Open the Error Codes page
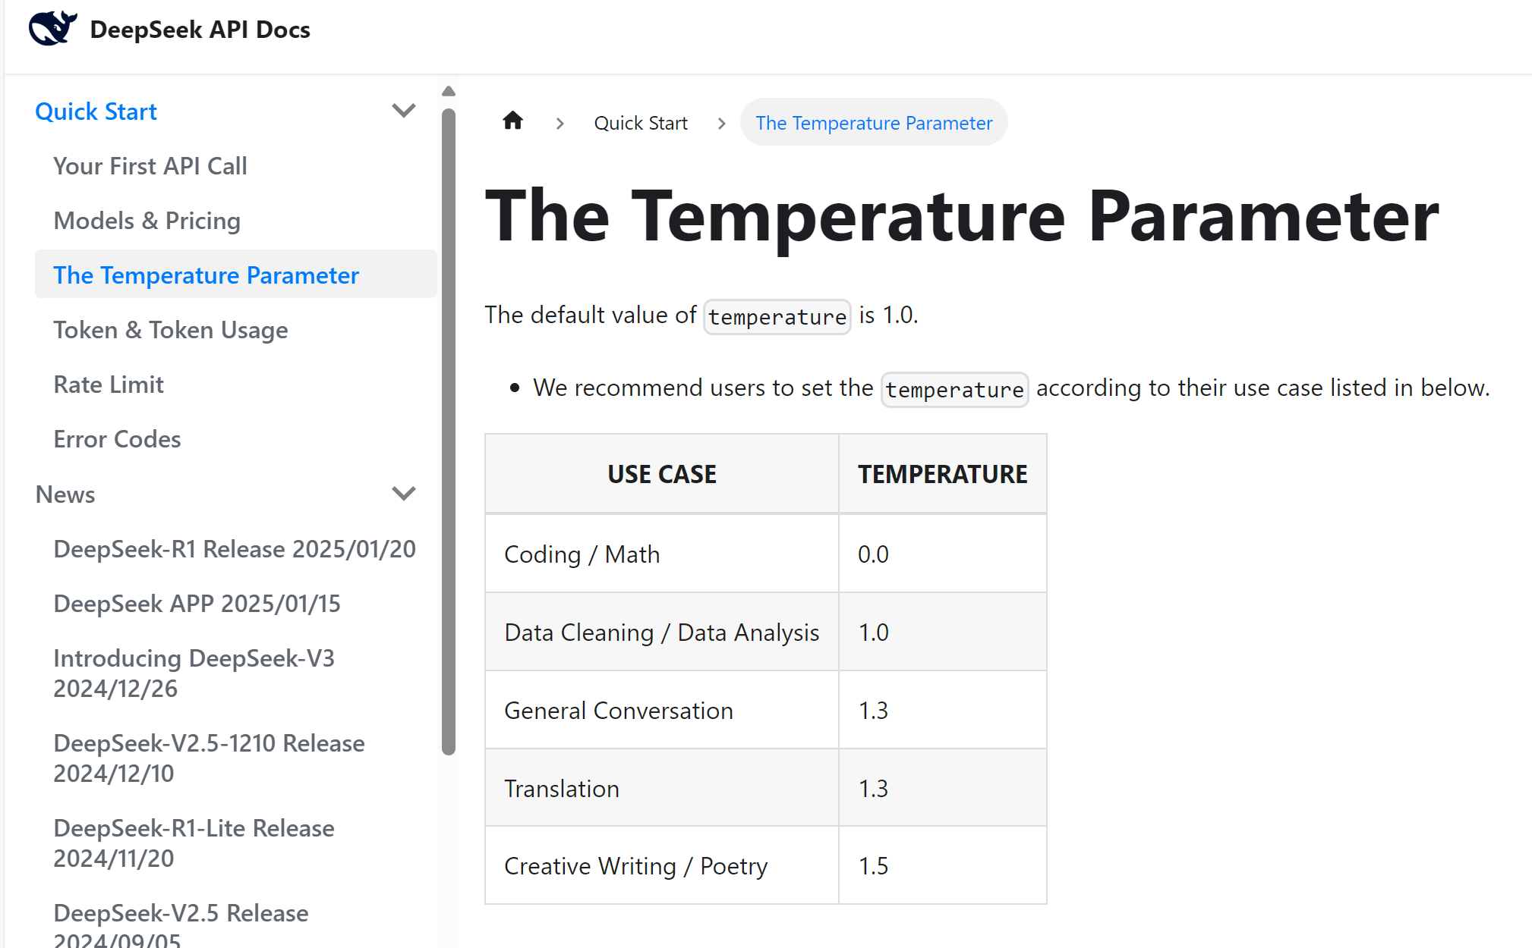1532x948 pixels. [x=117, y=439]
